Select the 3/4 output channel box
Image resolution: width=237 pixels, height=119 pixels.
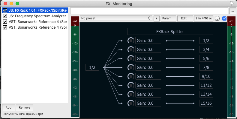click(x=206, y=50)
